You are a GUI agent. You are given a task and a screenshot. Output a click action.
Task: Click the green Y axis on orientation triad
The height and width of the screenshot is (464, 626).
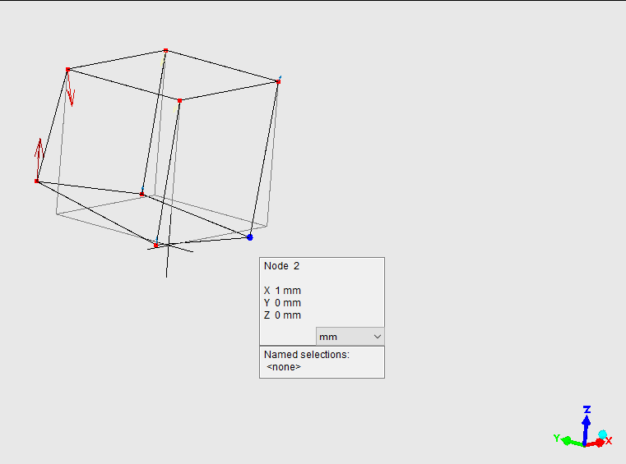coord(569,440)
